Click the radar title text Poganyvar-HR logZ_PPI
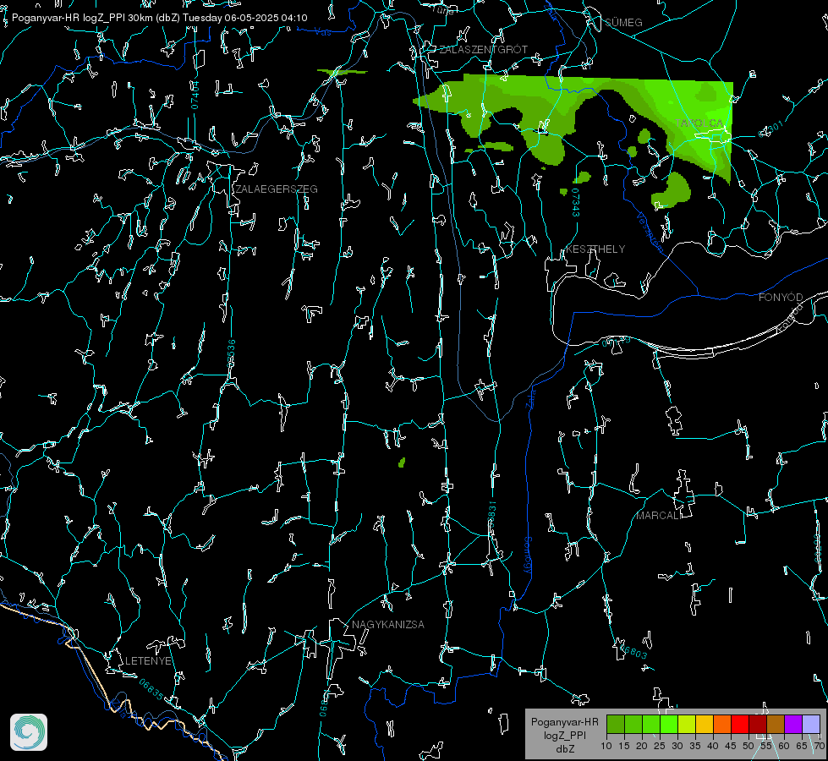This screenshot has height=761, width=828. [x=69, y=18]
